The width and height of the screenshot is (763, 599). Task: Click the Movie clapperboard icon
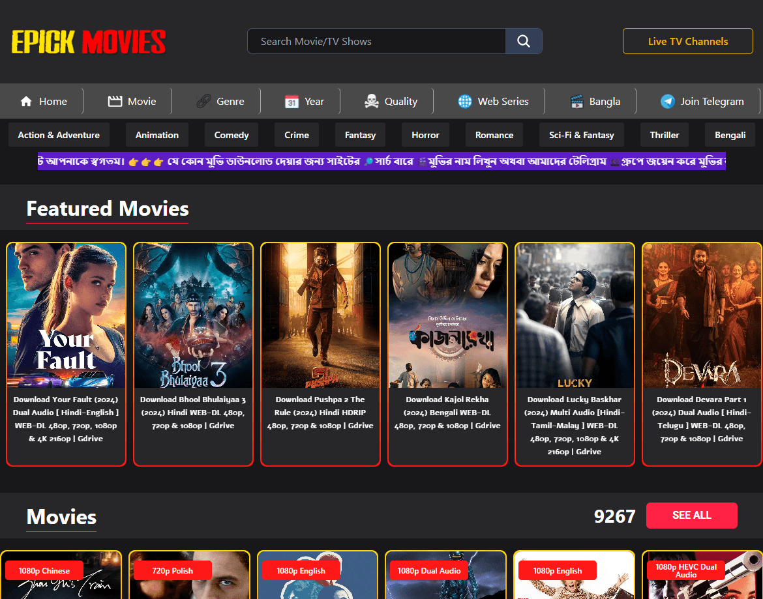click(x=115, y=101)
